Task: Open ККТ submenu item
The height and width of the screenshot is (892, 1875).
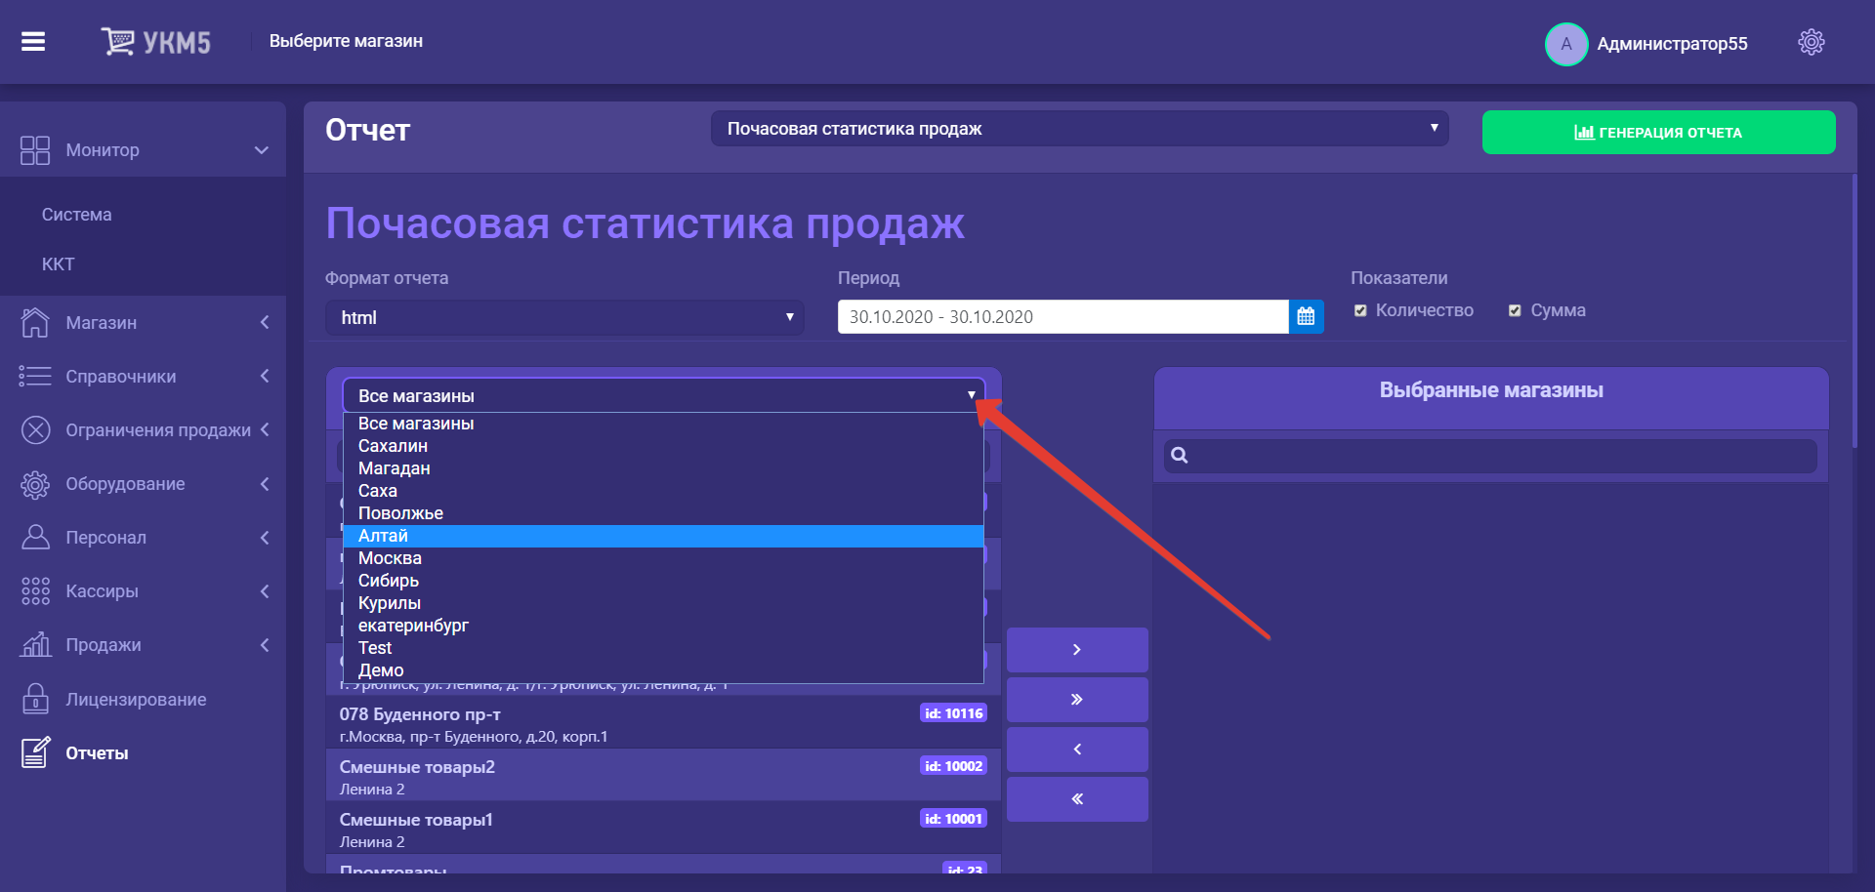Action: point(59,264)
